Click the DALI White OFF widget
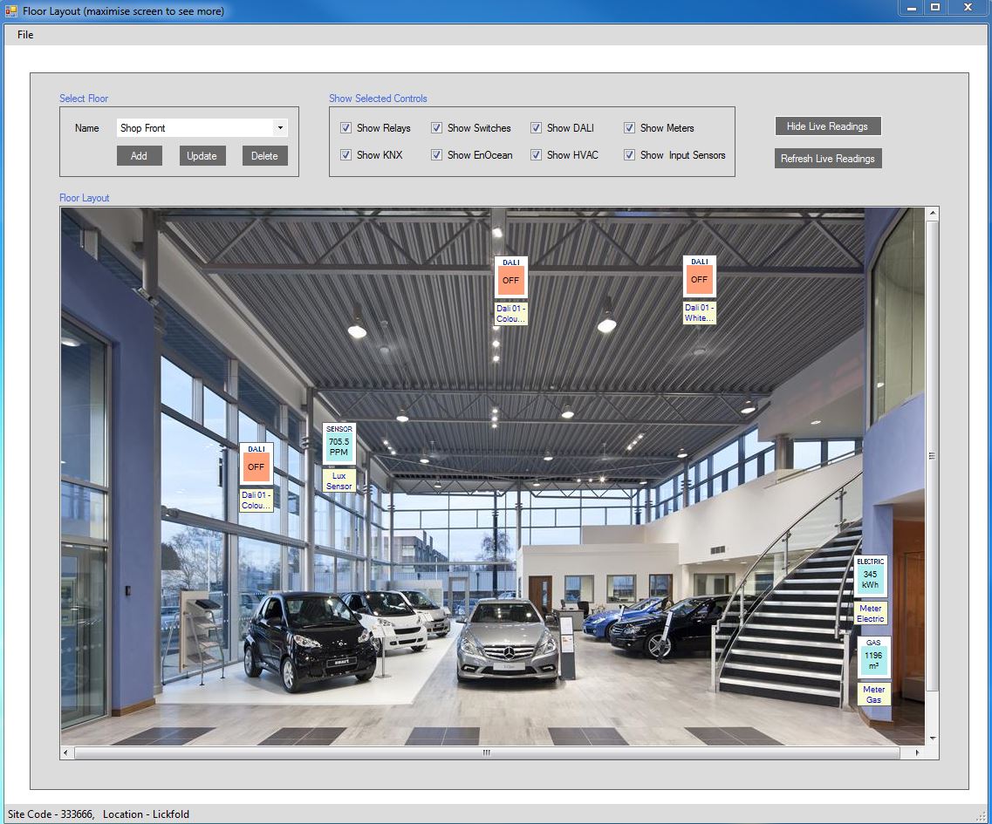Viewport: 992px width, 824px height. tap(699, 278)
